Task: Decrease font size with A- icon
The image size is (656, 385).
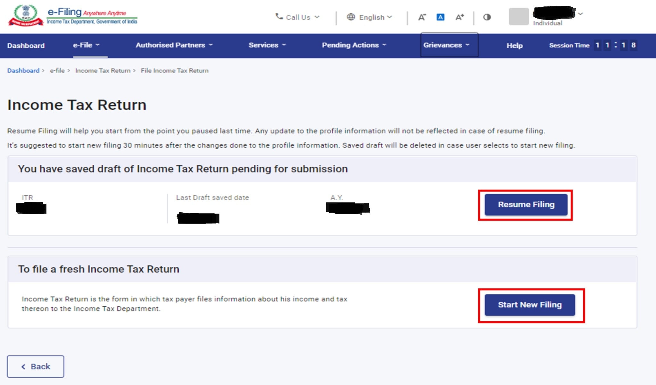Action: pos(422,17)
